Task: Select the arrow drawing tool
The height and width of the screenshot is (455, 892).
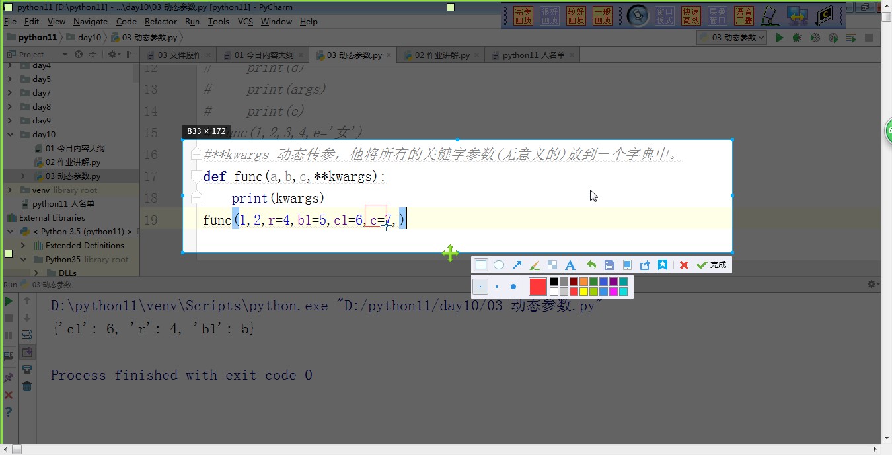Action: click(x=517, y=265)
